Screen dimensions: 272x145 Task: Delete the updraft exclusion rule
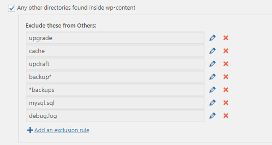click(x=226, y=64)
